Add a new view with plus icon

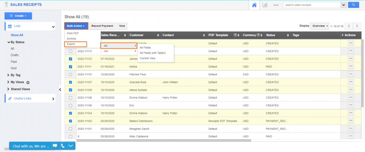[28, 83]
